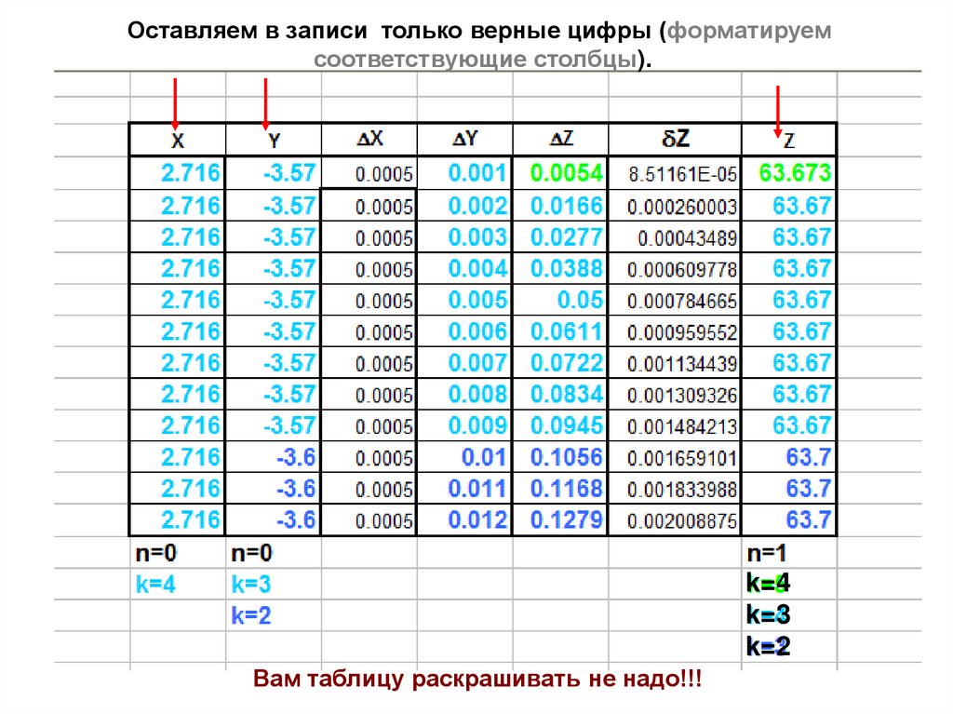The image size is (953, 714).
Task: Click δZ cell 8.51161E-05
Action: click(675, 175)
